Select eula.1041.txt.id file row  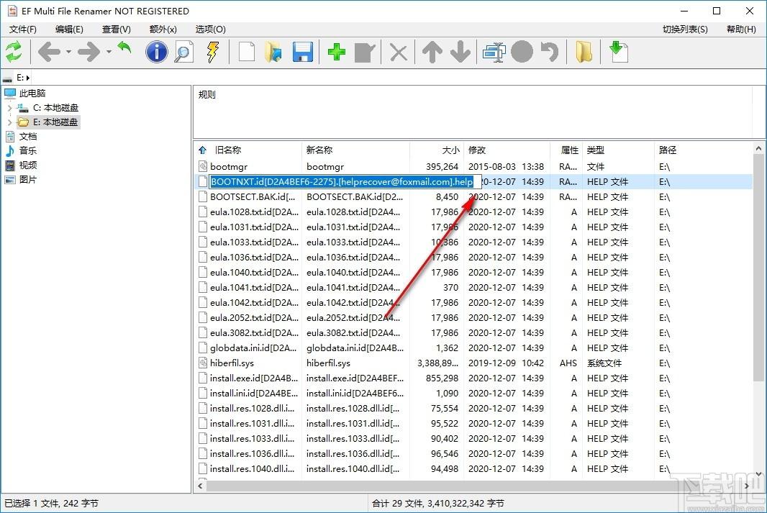tap(473, 288)
